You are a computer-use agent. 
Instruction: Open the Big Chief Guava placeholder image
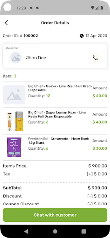pyautogui.click(x=14, y=95)
